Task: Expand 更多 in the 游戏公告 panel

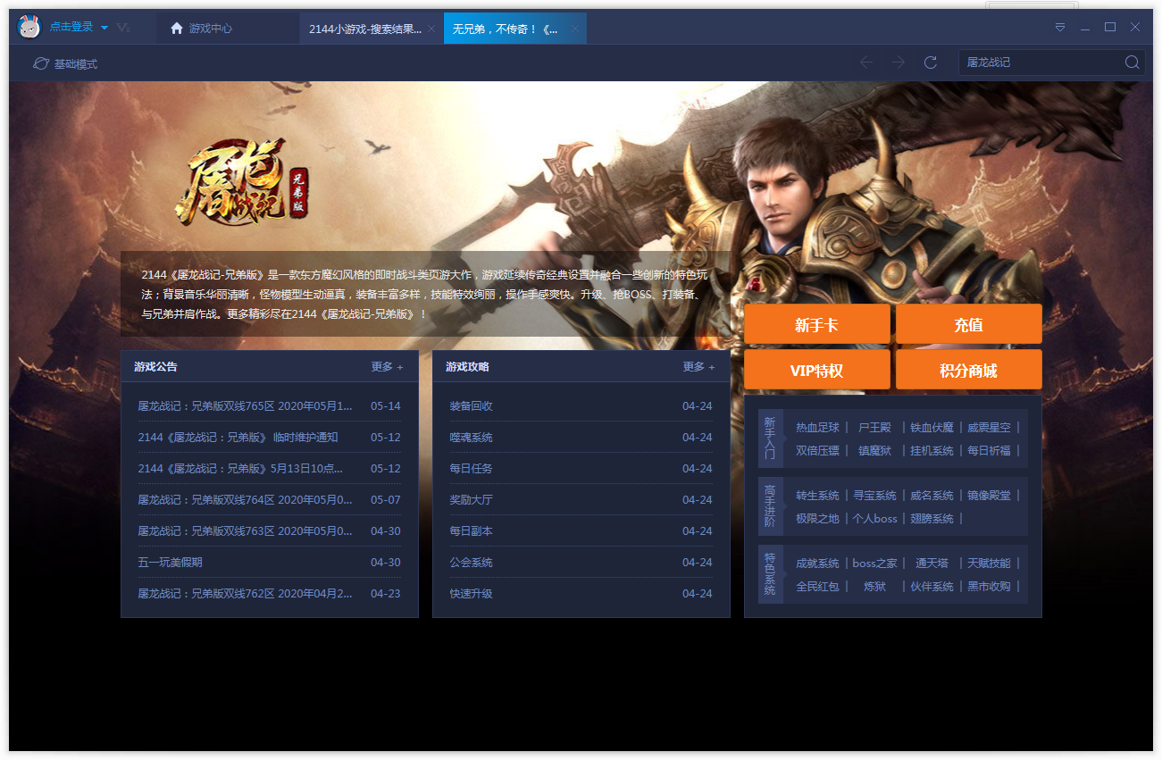Action: pyautogui.click(x=387, y=367)
